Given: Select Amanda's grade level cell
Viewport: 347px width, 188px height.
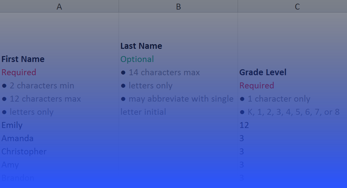Looking at the screenshot, I should click(292, 138).
